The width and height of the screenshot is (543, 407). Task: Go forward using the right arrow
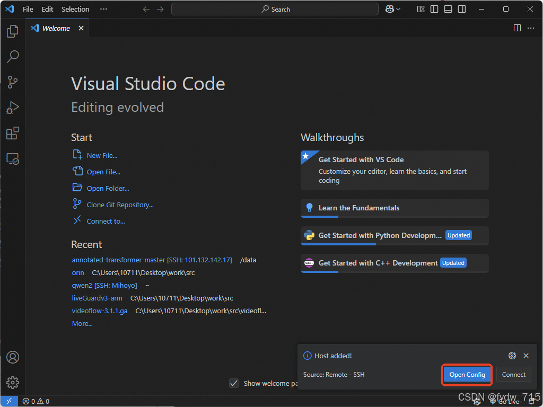(160, 10)
